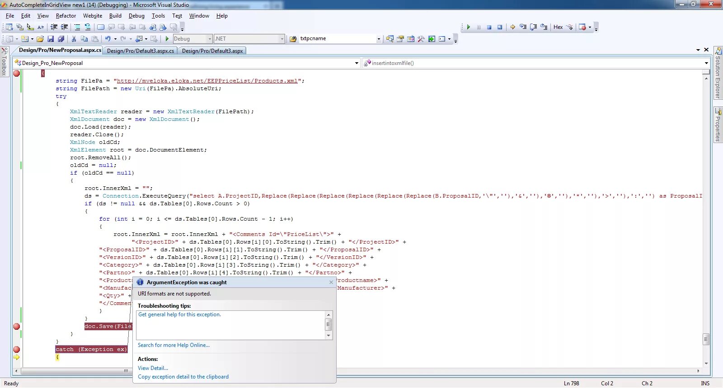Viewport: 723px width, 388px height.
Task: Click the Breakpoints window icon
Action: click(582, 27)
